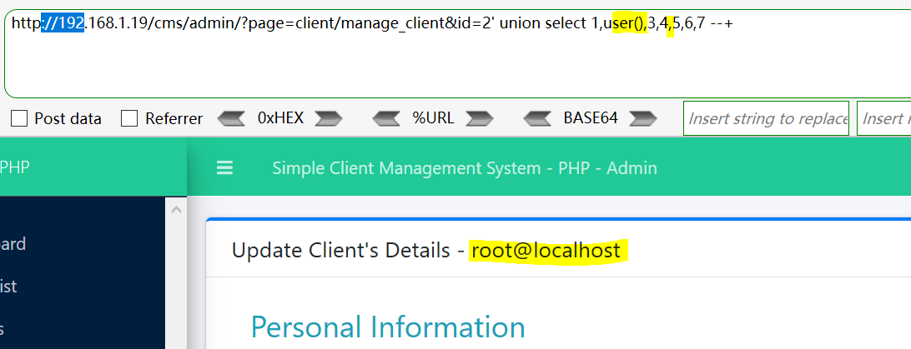Click the 'Referrer' label text
The height and width of the screenshot is (349, 911).
pyautogui.click(x=174, y=119)
